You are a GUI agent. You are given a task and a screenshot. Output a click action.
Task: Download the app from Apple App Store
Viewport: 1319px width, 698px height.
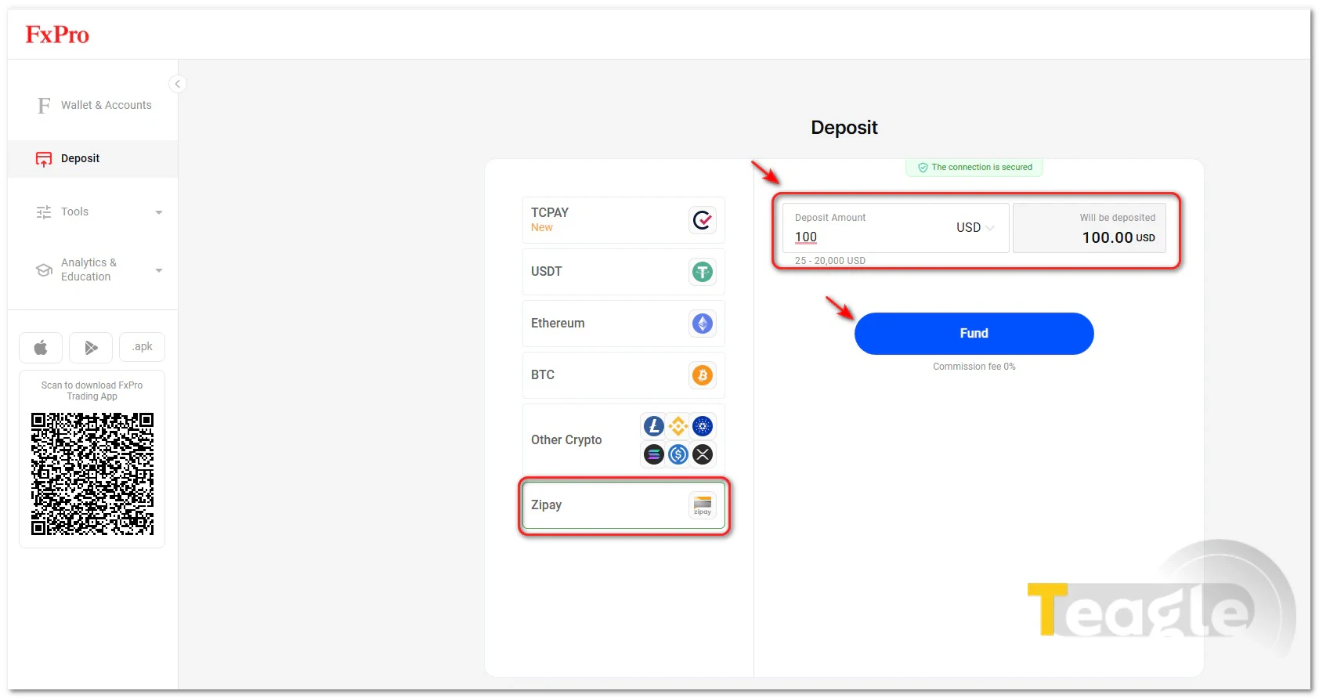(x=41, y=347)
